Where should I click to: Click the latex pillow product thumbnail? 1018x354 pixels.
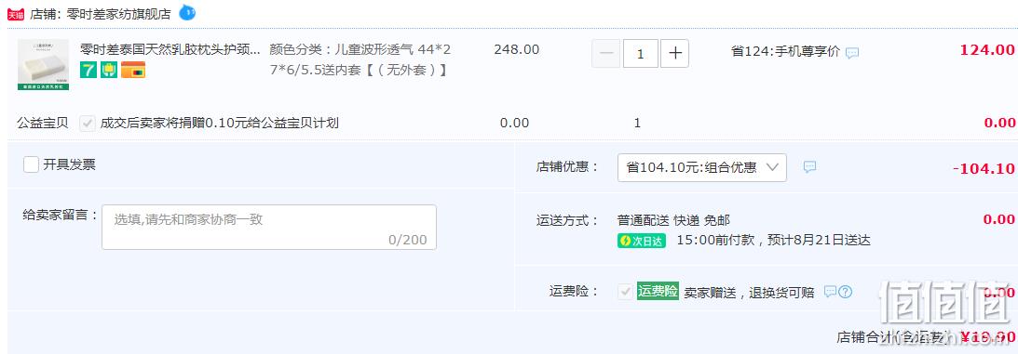(43, 65)
